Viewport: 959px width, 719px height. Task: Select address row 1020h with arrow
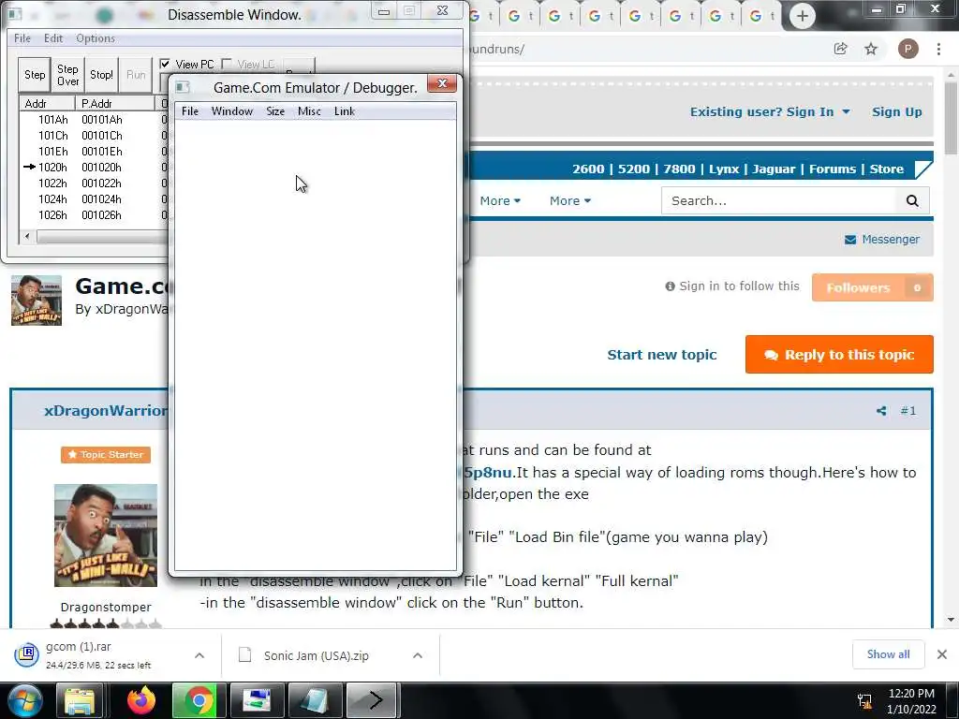(x=93, y=167)
